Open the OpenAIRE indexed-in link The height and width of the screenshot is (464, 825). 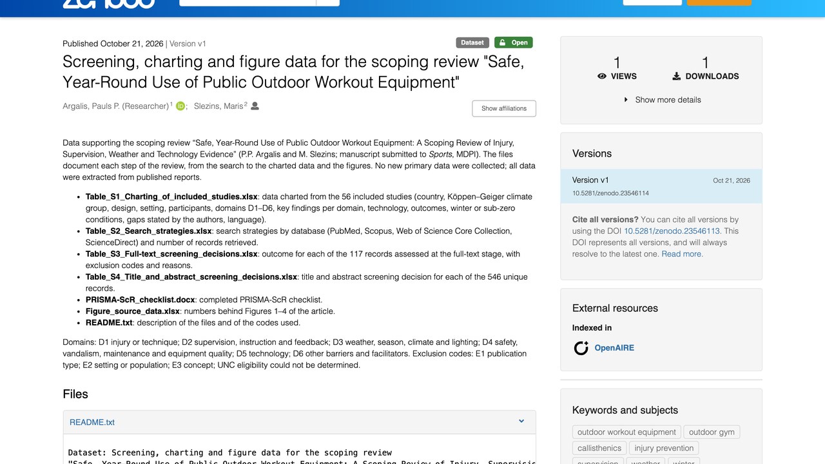(614, 348)
